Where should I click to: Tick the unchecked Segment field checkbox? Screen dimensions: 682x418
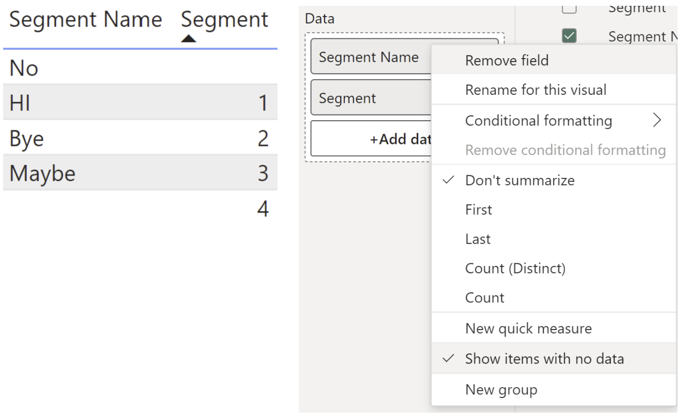[x=569, y=8]
